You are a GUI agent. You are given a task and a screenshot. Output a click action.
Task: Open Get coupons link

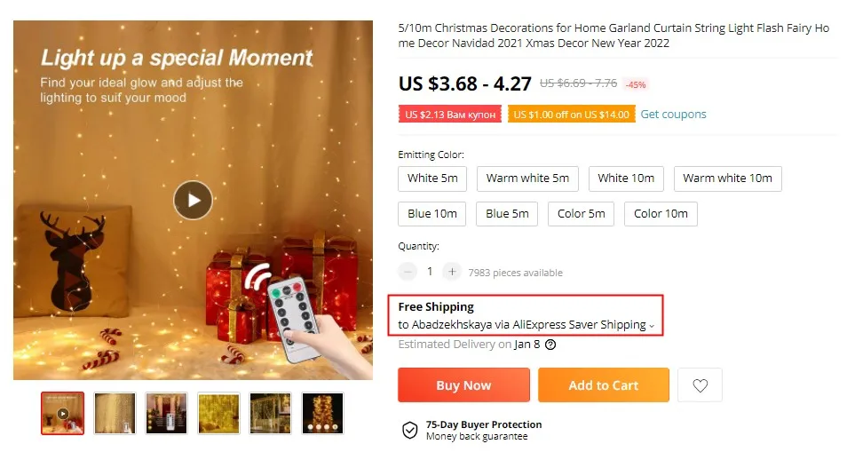pyautogui.click(x=673, y=114)
